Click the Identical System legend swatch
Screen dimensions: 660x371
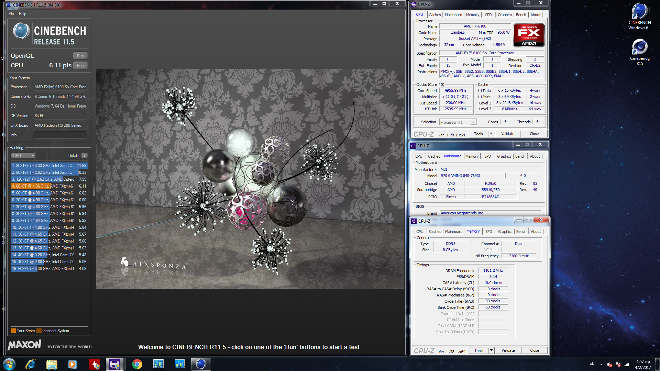coord(39,331)
